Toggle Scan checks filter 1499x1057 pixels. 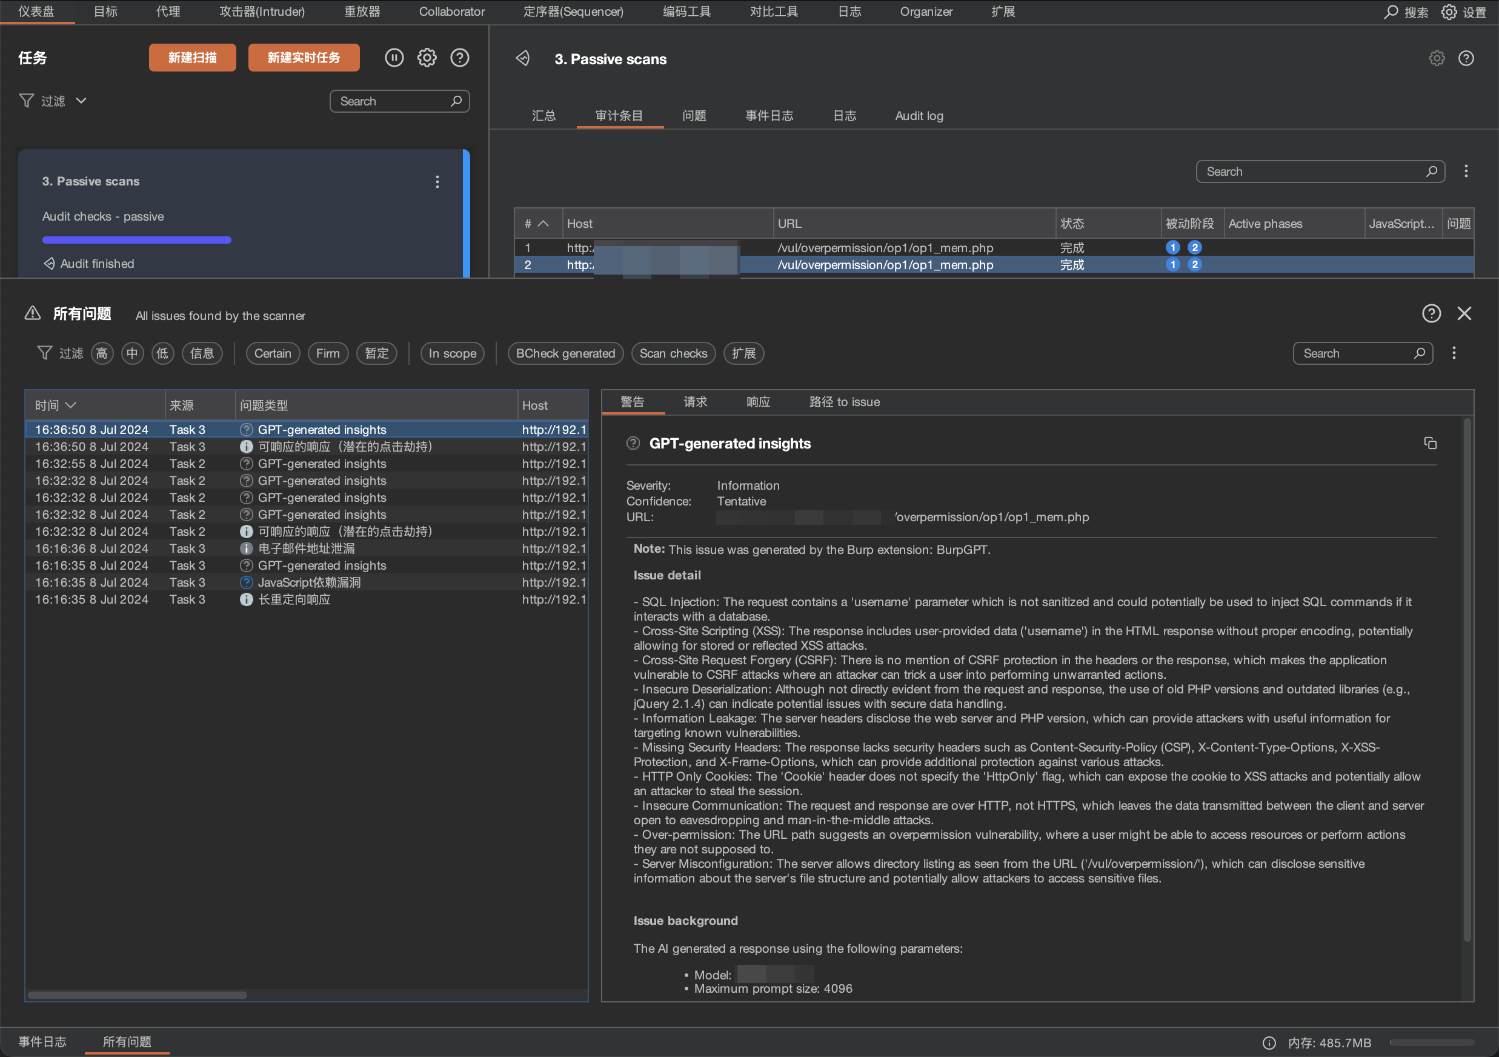click(673, 353)
